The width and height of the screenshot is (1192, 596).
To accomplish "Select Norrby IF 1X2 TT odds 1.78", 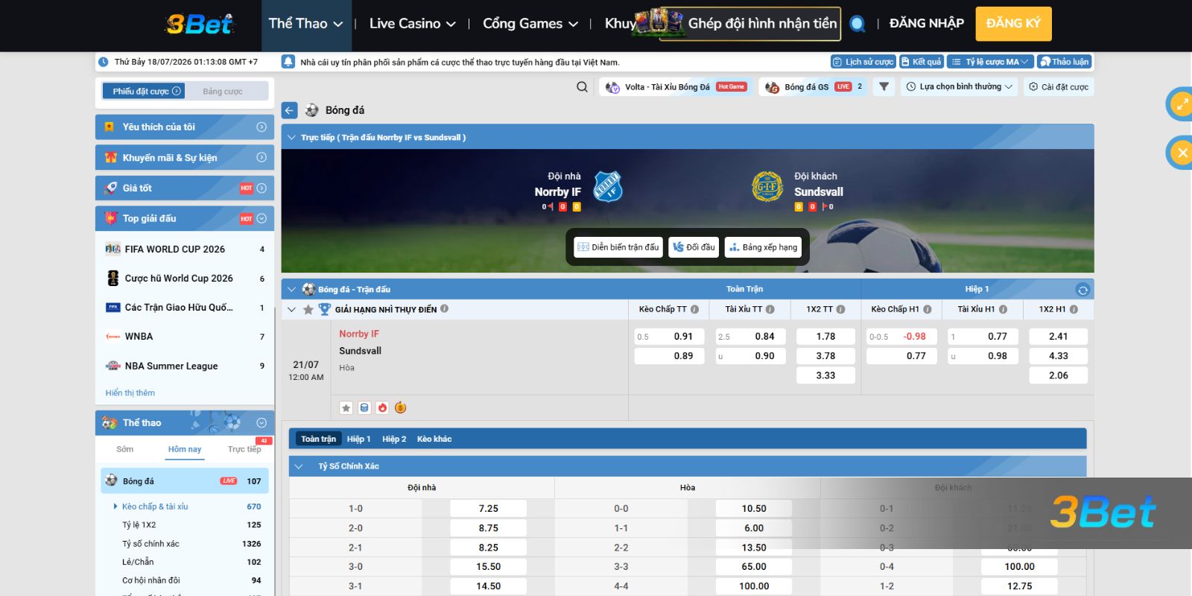I will 825,337.
